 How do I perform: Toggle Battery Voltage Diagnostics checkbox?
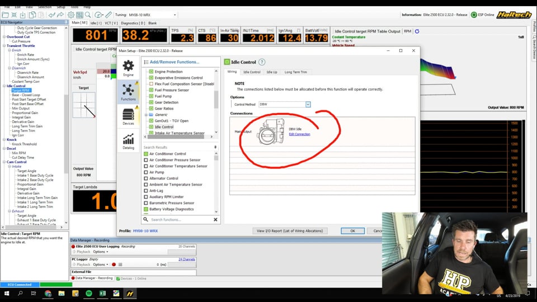[x=146, y=209]
